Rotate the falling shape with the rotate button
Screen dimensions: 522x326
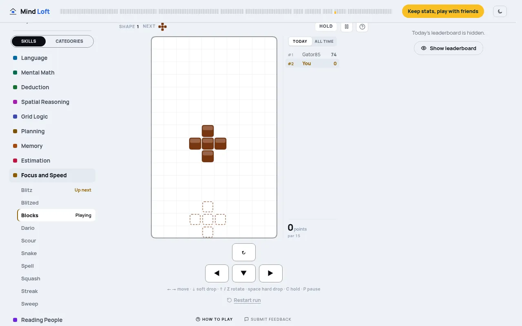click(x=244, y=252)
